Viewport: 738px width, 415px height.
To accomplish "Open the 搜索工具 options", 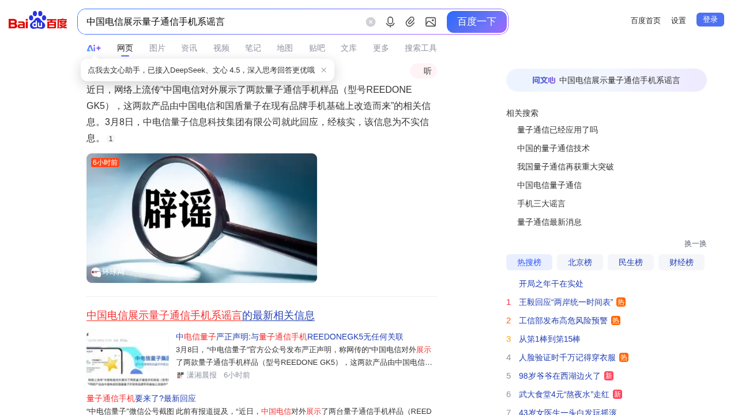I will tap(420, 48).
